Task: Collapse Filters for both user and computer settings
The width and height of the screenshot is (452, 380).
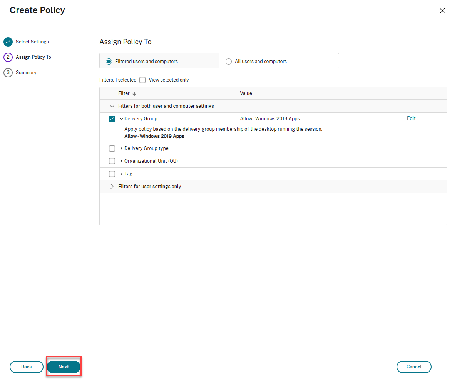Action: tap(112, 106)
